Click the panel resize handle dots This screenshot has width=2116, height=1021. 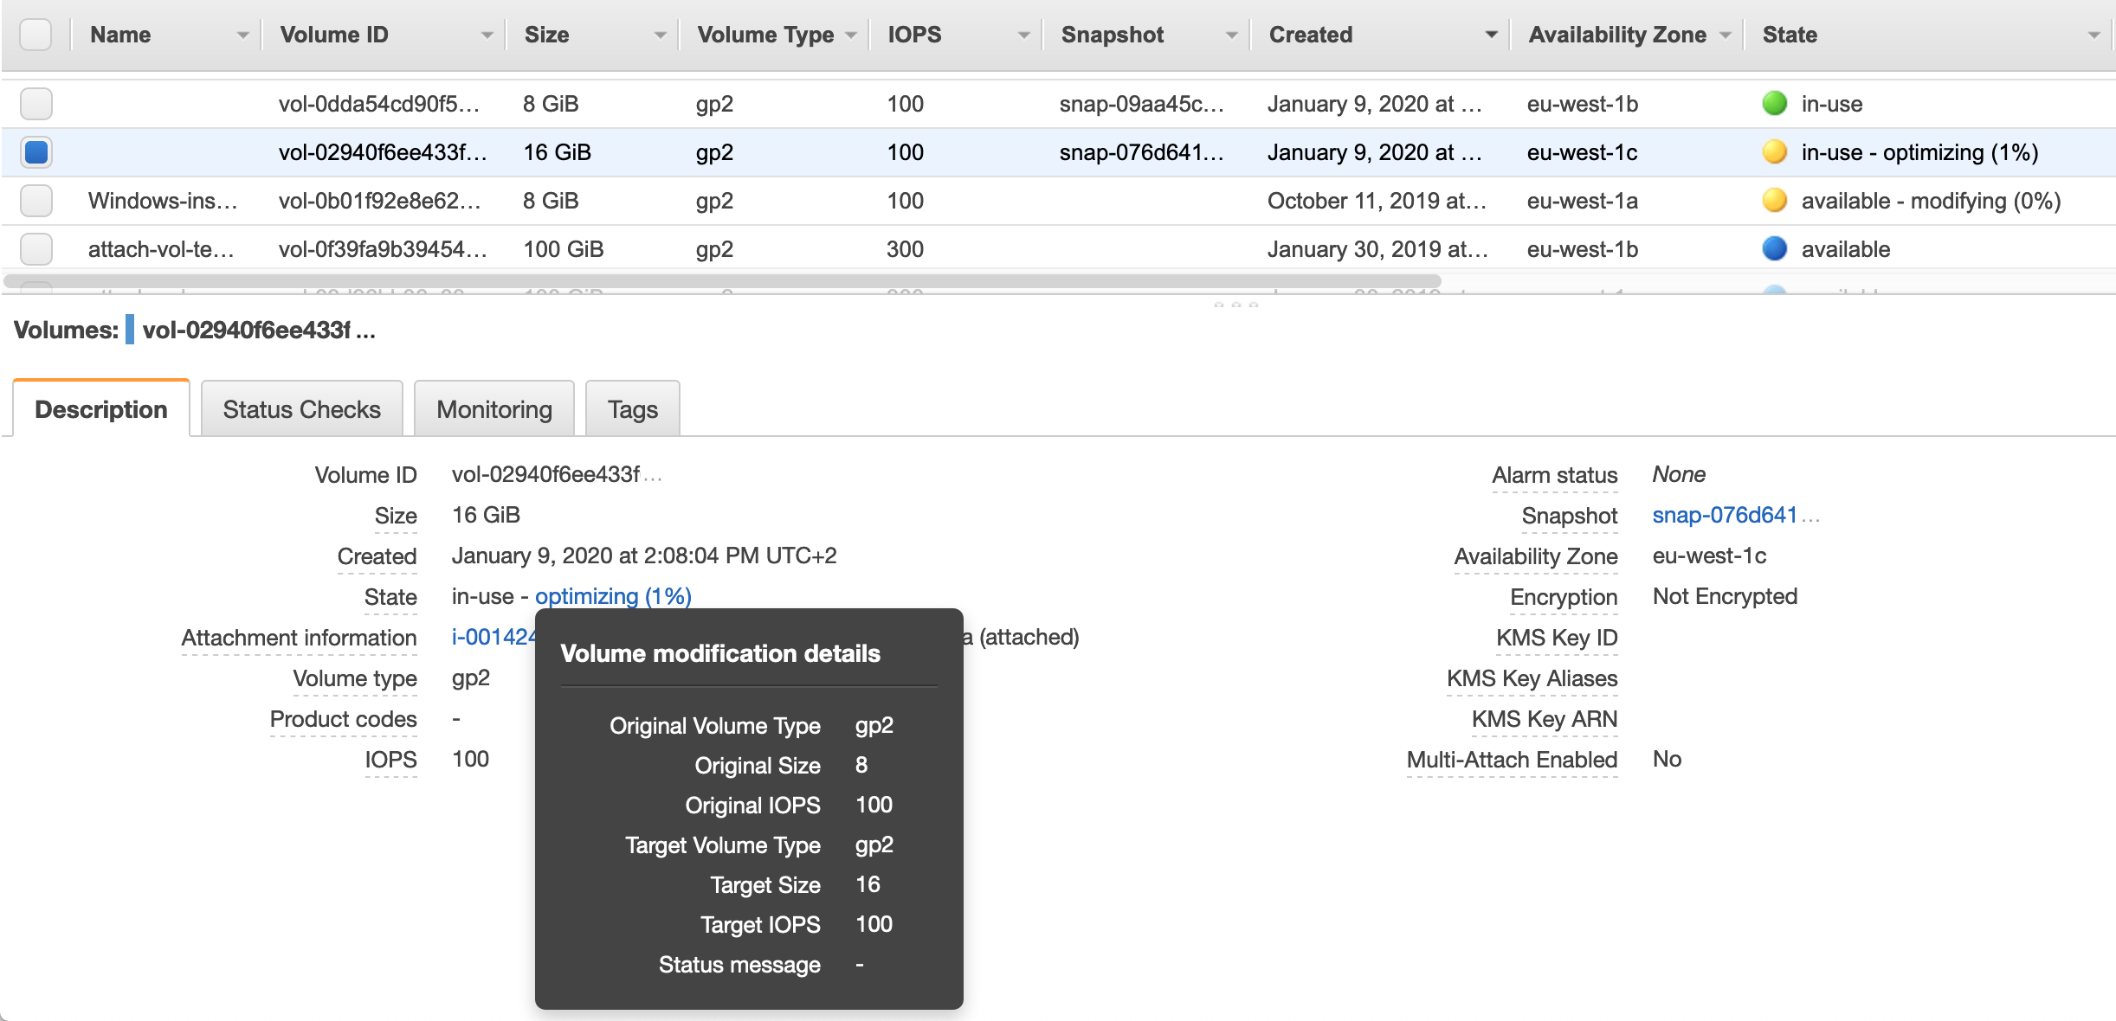click(1235, 305)
